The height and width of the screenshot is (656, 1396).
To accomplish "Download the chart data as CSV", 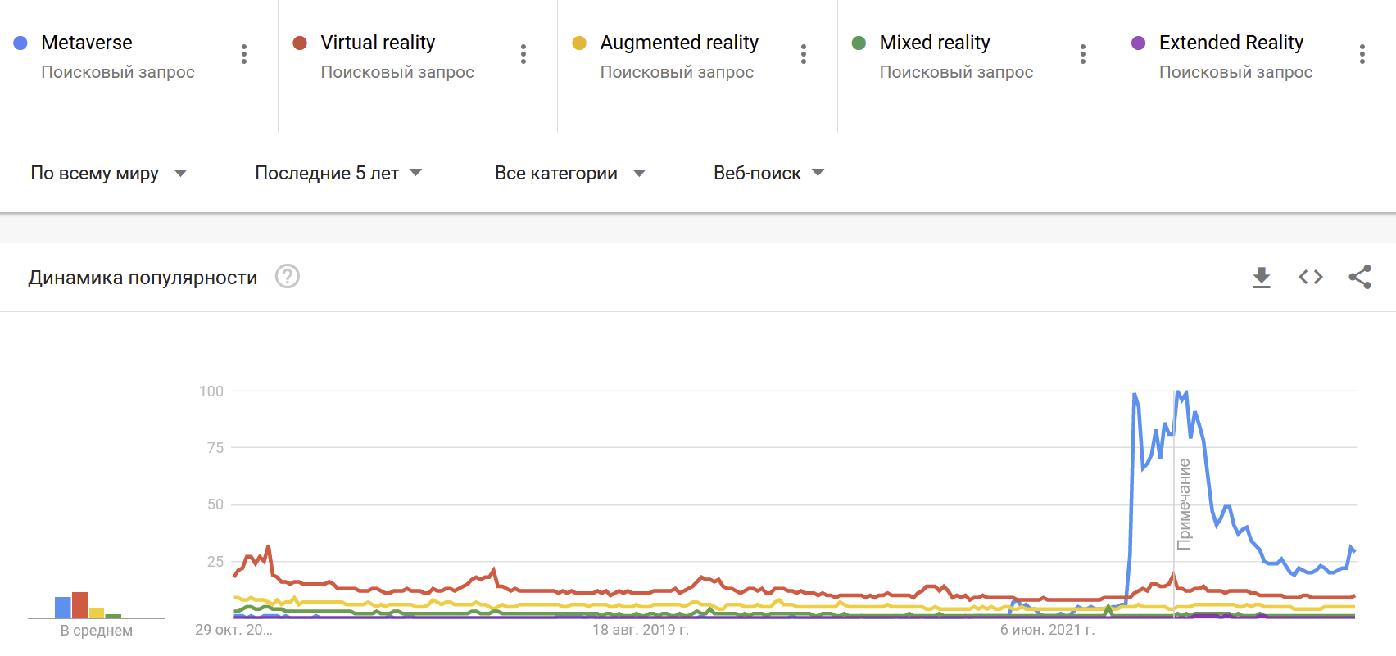I will [1262, 278].
